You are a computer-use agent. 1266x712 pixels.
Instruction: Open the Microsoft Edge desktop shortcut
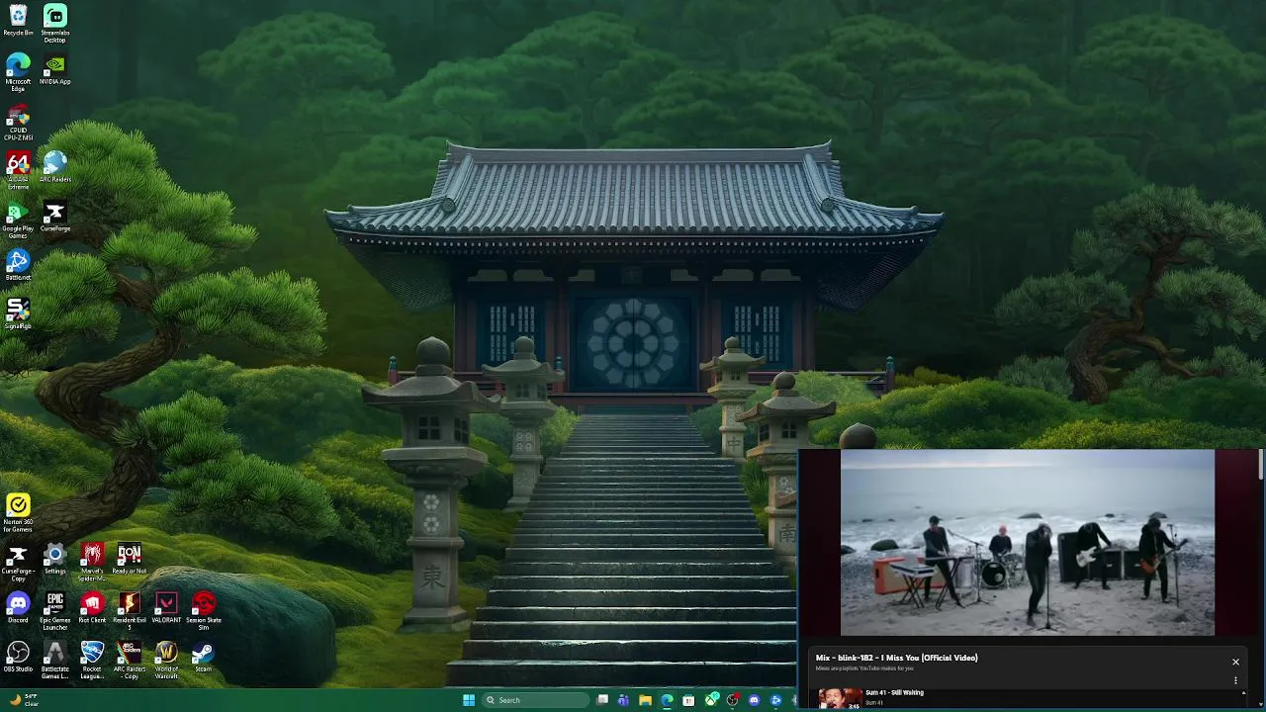coord(18,72)
